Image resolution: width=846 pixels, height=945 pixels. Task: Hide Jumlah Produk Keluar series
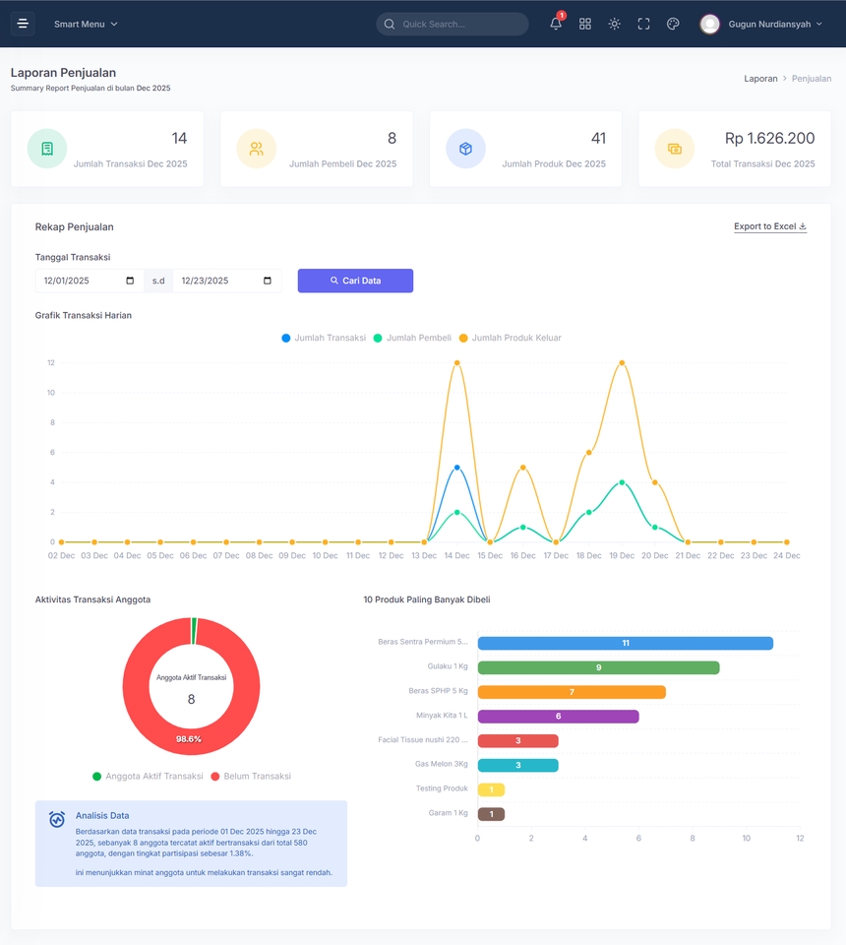(510, 338)
